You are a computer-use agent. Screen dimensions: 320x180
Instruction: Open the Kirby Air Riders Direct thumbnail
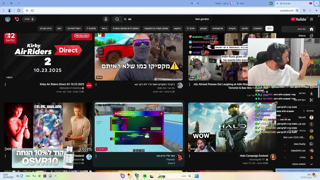tap(48, 56)
